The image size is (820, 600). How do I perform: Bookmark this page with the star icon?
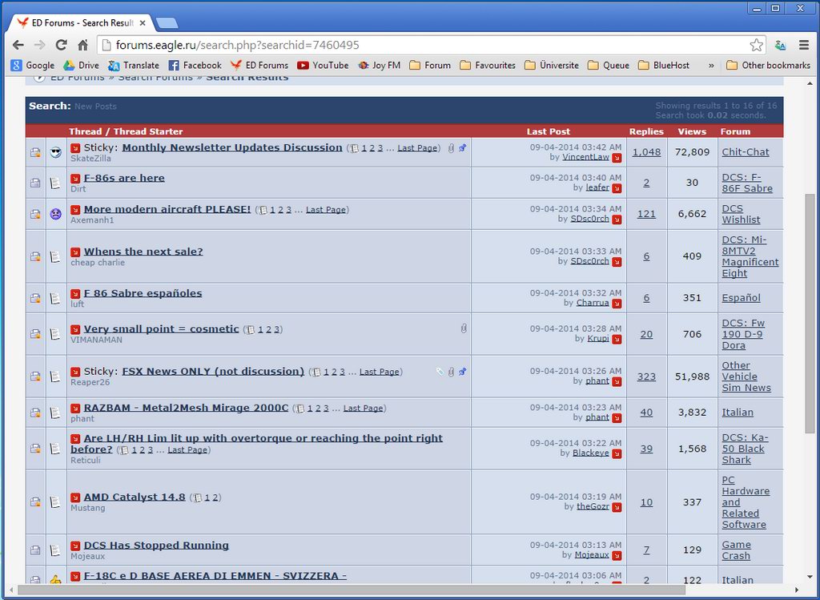tap(756, 45)
